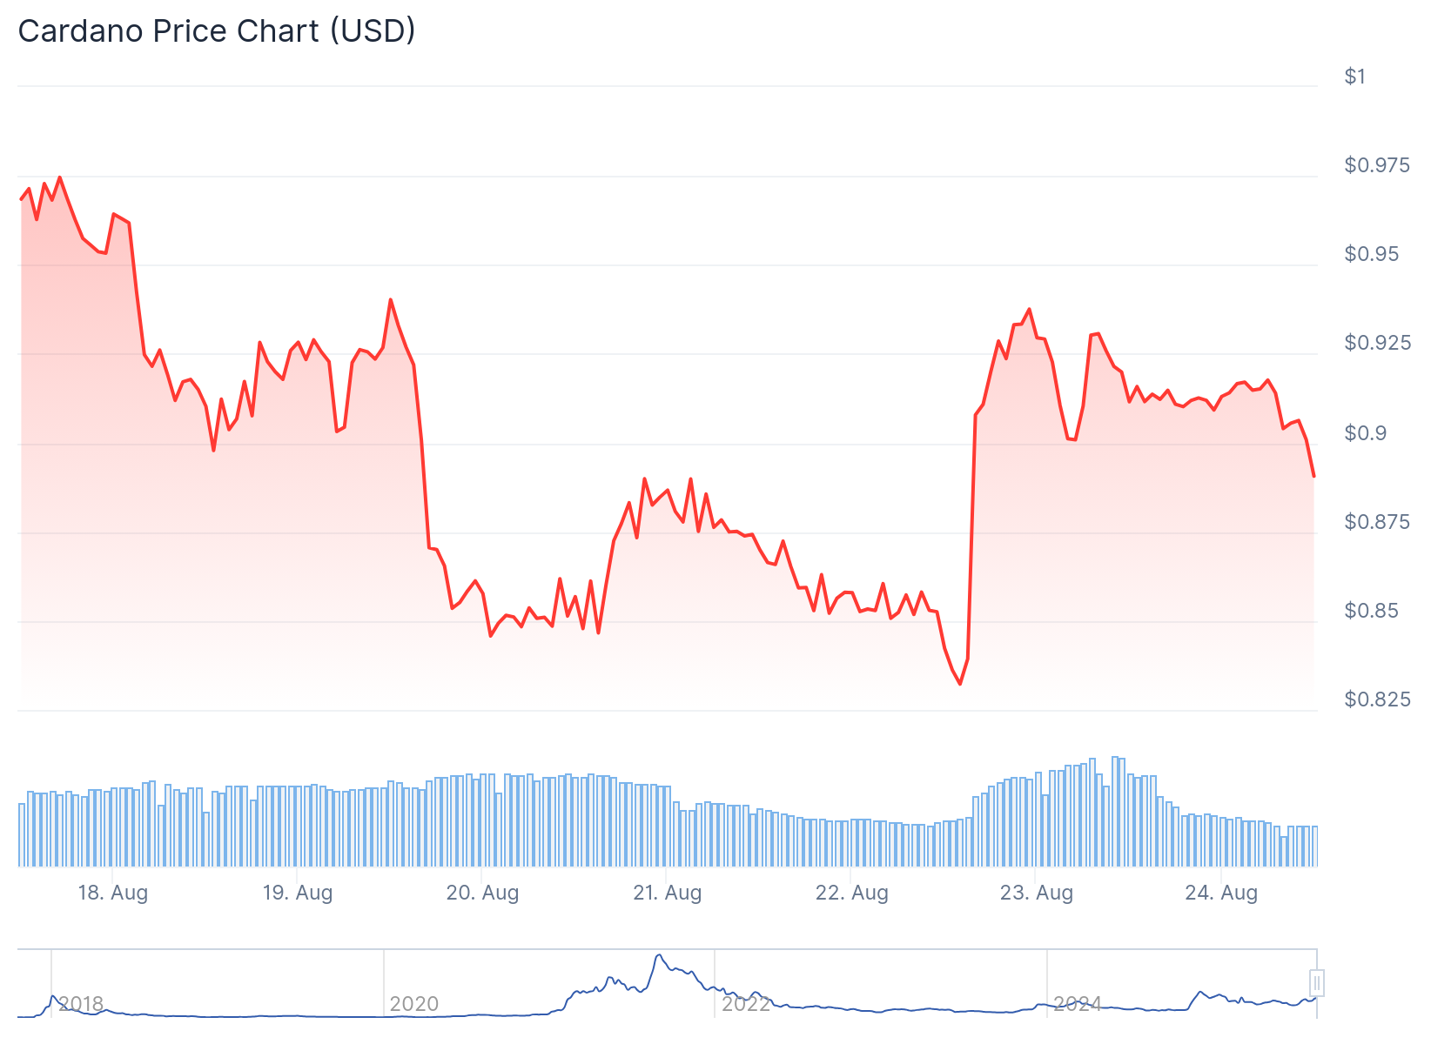Click the 22. Aug date label

pyautogui.click(x=851, y=893)
